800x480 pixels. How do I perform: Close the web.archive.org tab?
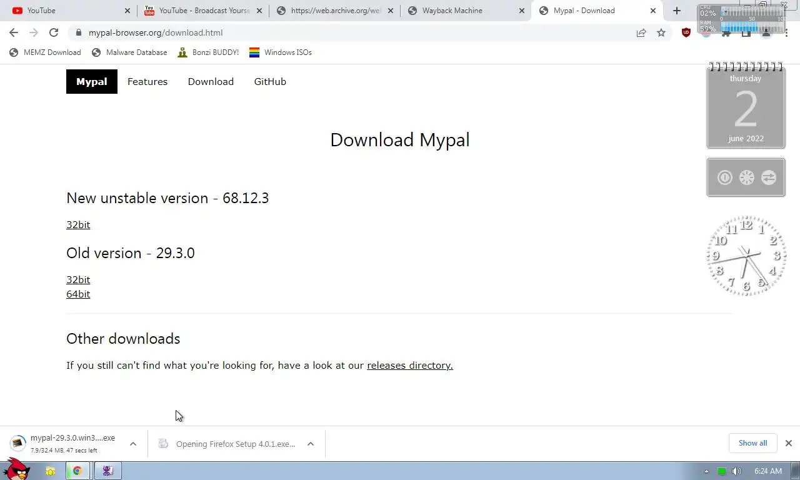point(390,11)
